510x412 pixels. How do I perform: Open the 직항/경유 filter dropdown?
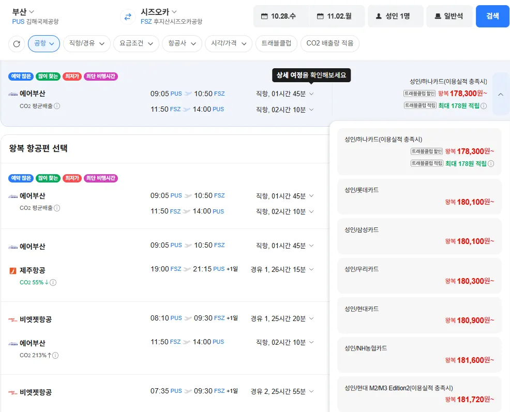click(87, 43)
